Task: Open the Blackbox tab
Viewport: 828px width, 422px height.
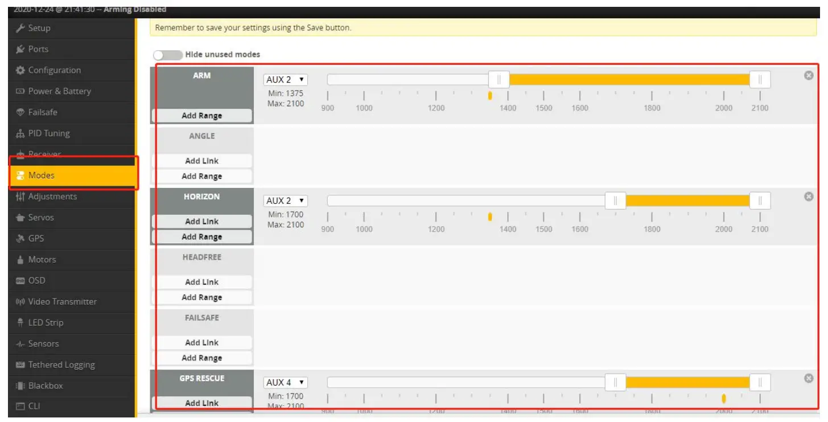Action: [x=72, y=386]
